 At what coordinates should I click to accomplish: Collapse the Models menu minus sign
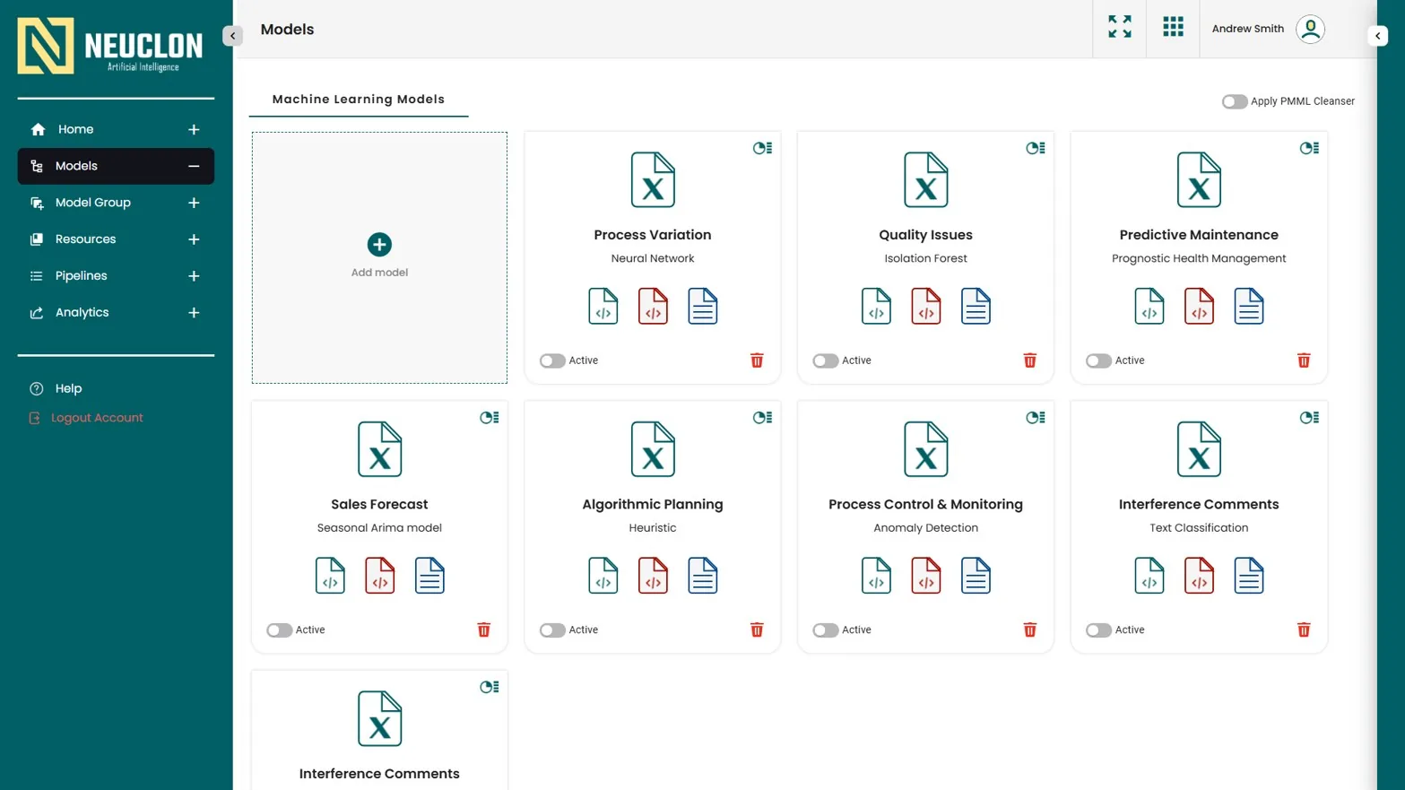coord(194,166)
